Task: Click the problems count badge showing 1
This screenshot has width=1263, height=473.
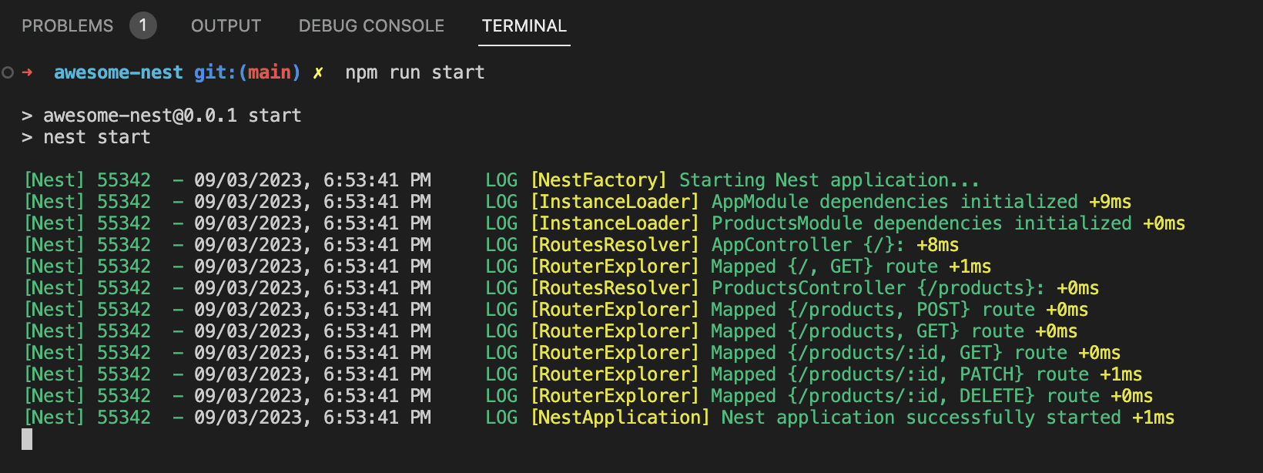Action: point(142,25)
